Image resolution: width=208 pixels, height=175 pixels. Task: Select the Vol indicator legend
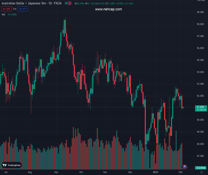point(4,15)
